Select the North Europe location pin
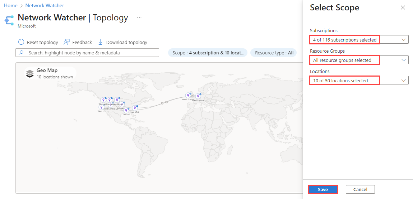This screenshot has width=413, height=199. pos(188,95)
